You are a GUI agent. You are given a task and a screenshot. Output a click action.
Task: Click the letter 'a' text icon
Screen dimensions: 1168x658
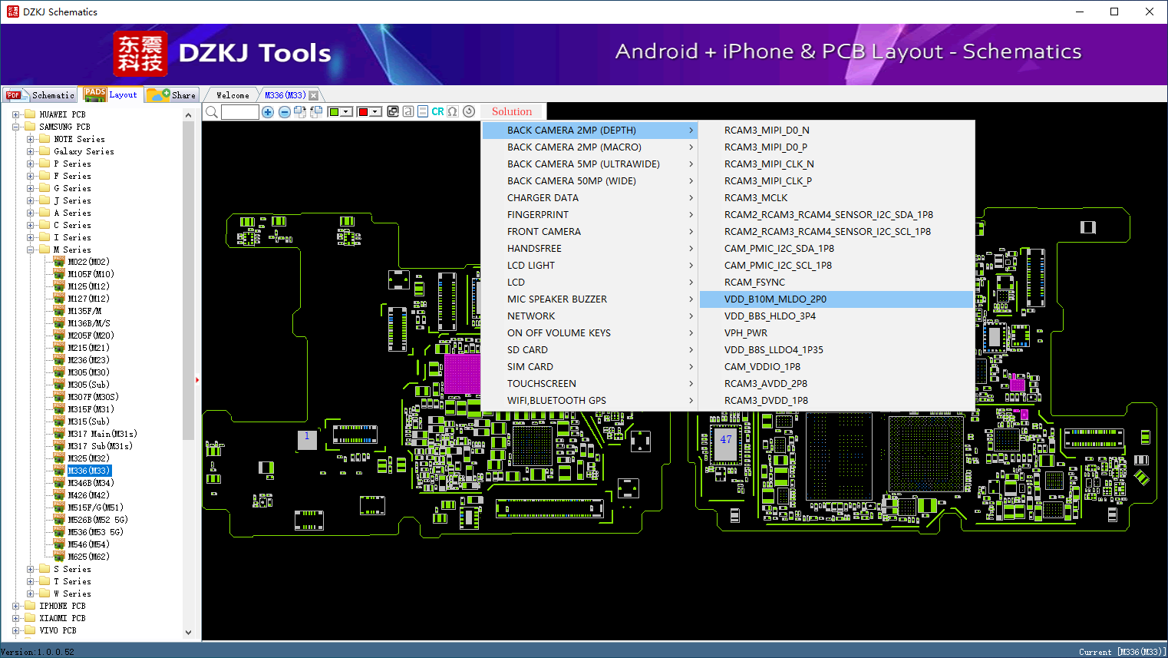(408, 111)
